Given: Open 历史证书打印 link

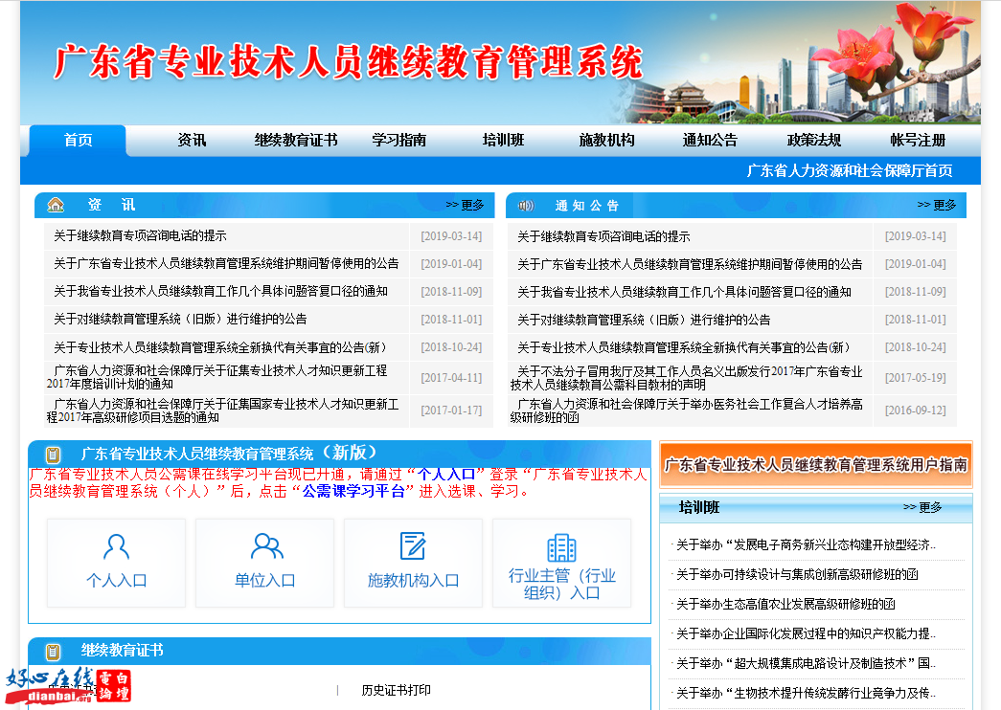Looking at the screenshot, I should tap(396, 690).
